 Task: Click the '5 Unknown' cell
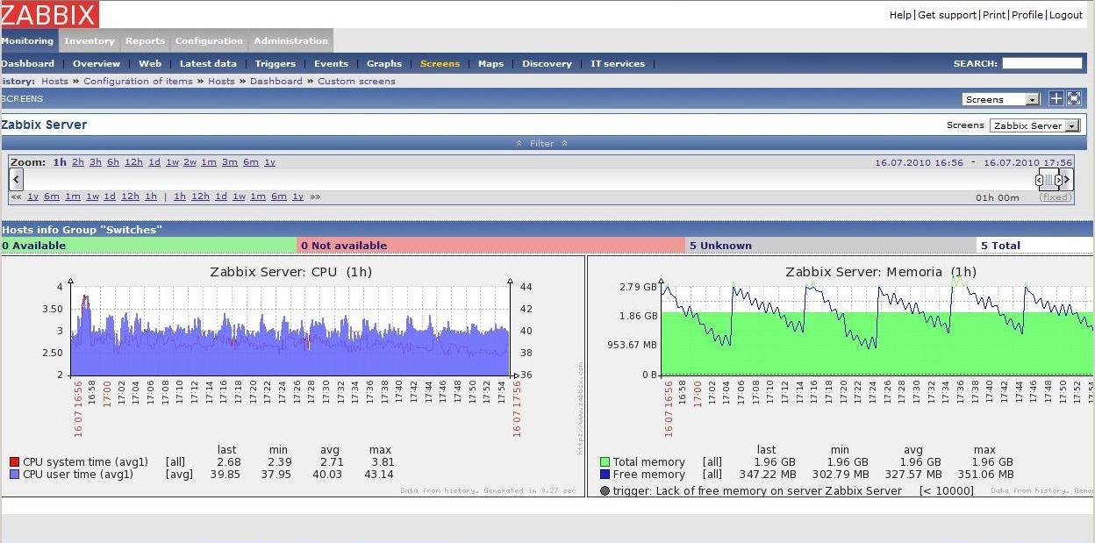click(x=831, y=246)
